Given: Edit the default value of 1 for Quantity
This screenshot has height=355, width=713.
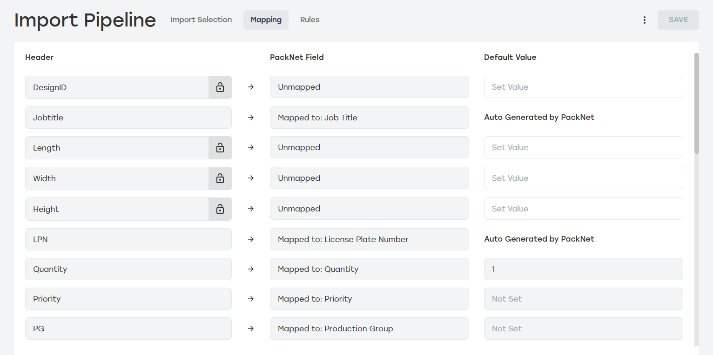Looking at the screenshot, I should click(x=583, y=269).
